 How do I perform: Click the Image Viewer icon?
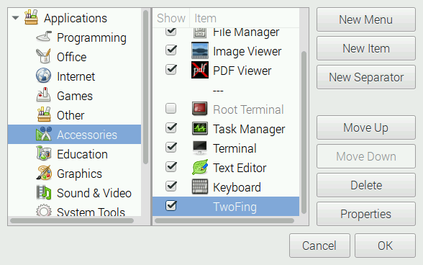tap(200, 50)
